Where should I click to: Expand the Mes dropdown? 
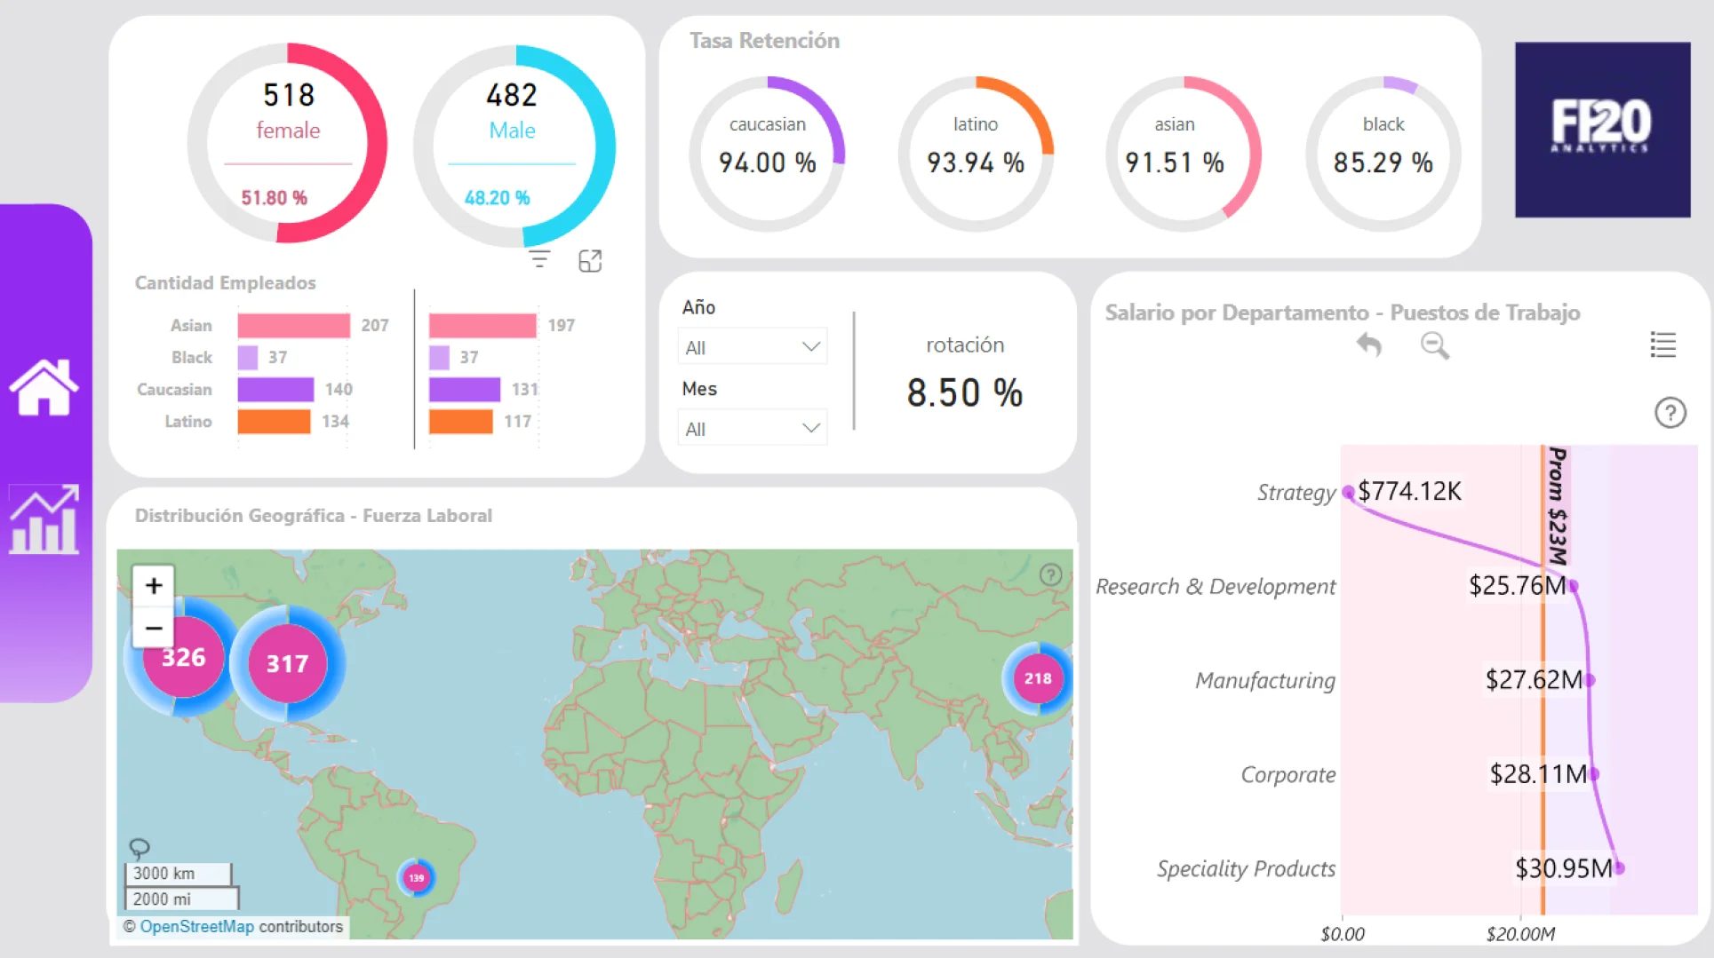(x=752, y=428)
